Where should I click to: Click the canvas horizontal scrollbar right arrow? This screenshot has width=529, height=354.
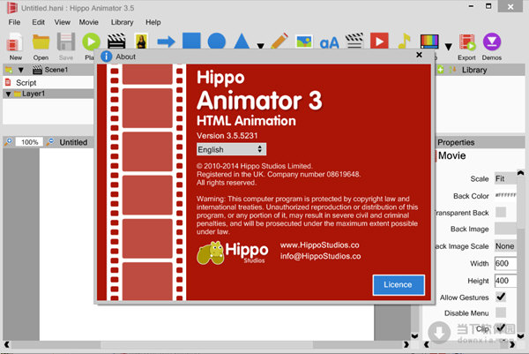click(x=406, y=344)
